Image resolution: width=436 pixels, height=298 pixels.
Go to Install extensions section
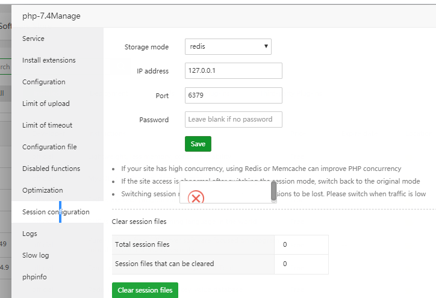[x=49, y=60]
